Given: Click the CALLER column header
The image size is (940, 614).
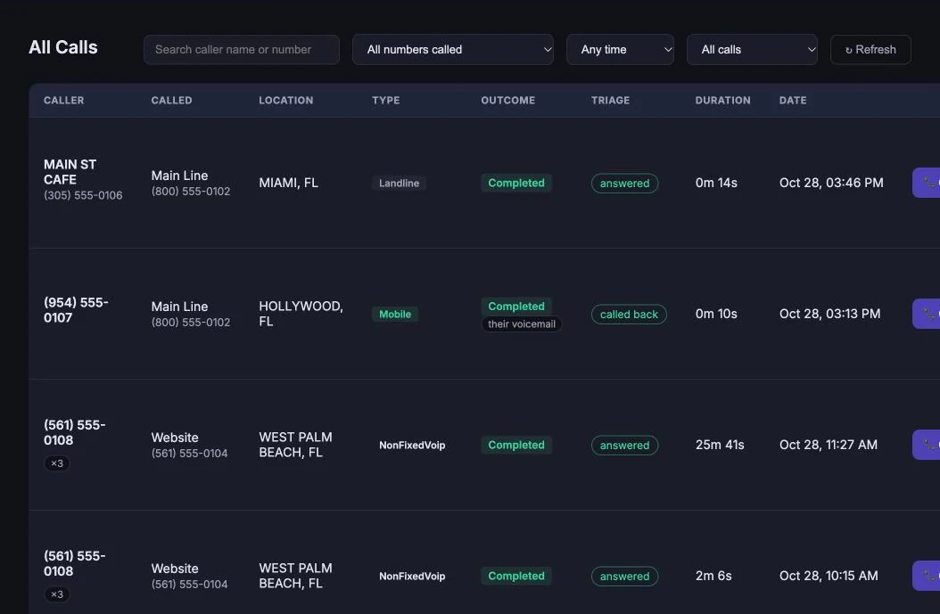Looking at the screenshot, I should coord(63,100).
